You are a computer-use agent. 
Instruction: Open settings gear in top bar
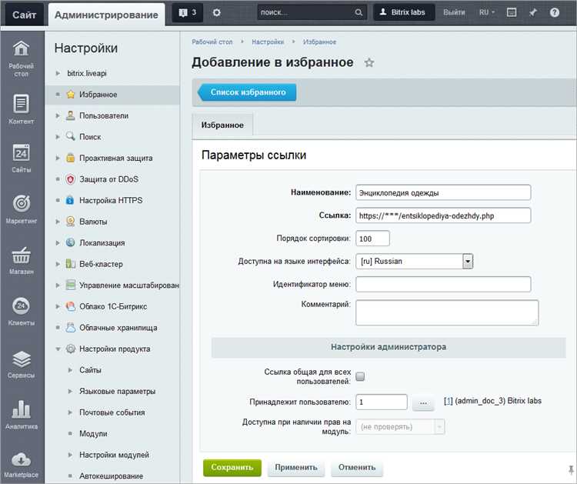pyautogui.click(x=217, y=12)
